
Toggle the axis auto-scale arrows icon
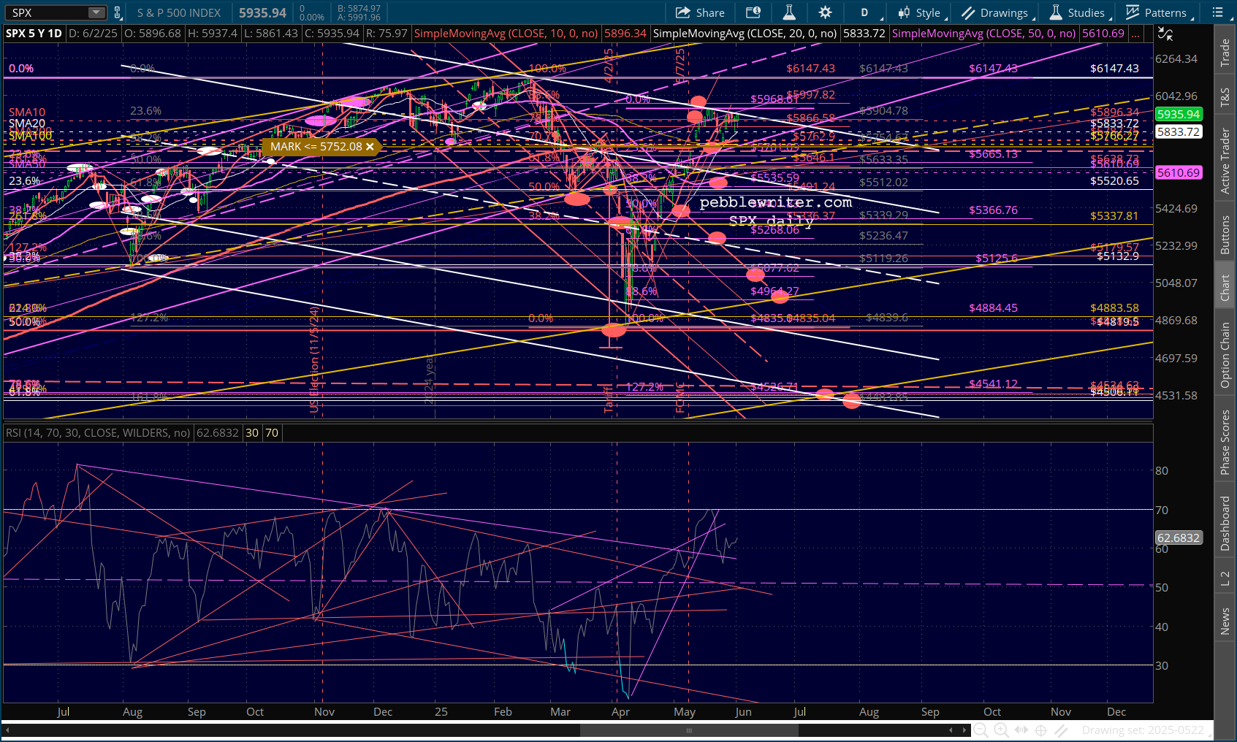point(1165,34)
